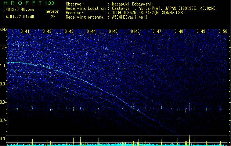231x146 pixels.
Task: Click the ICOM IC-575 receiver text
Action: click(x=147, y=13)
